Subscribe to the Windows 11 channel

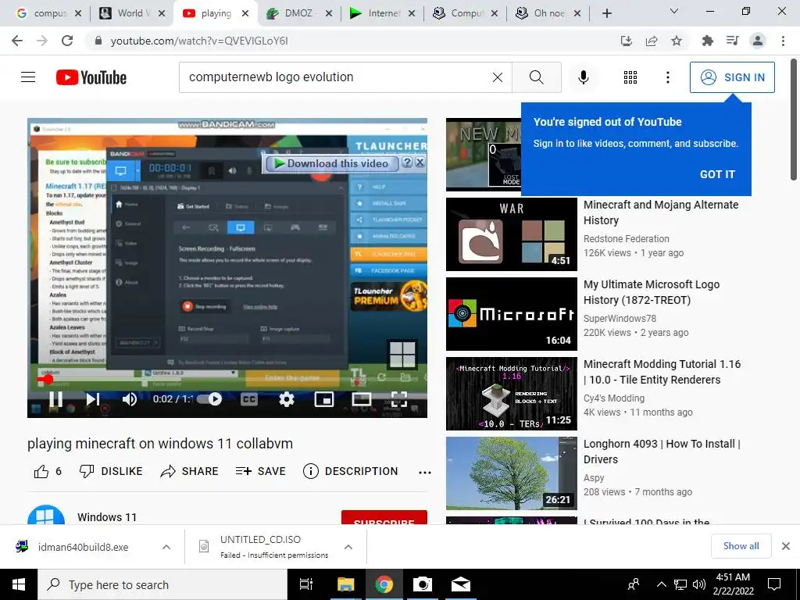coord(384,517)
